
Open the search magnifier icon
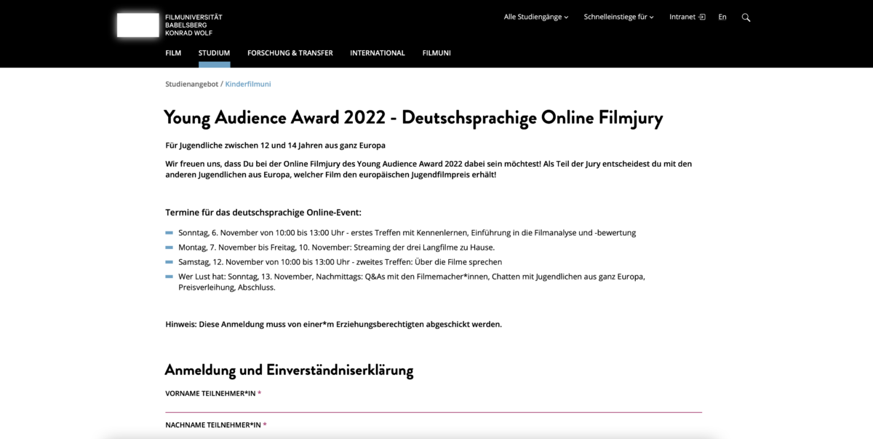[x=746, y=17]
